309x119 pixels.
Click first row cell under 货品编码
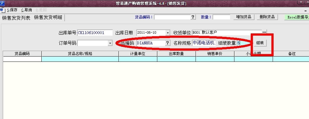[x=22, y=59]
